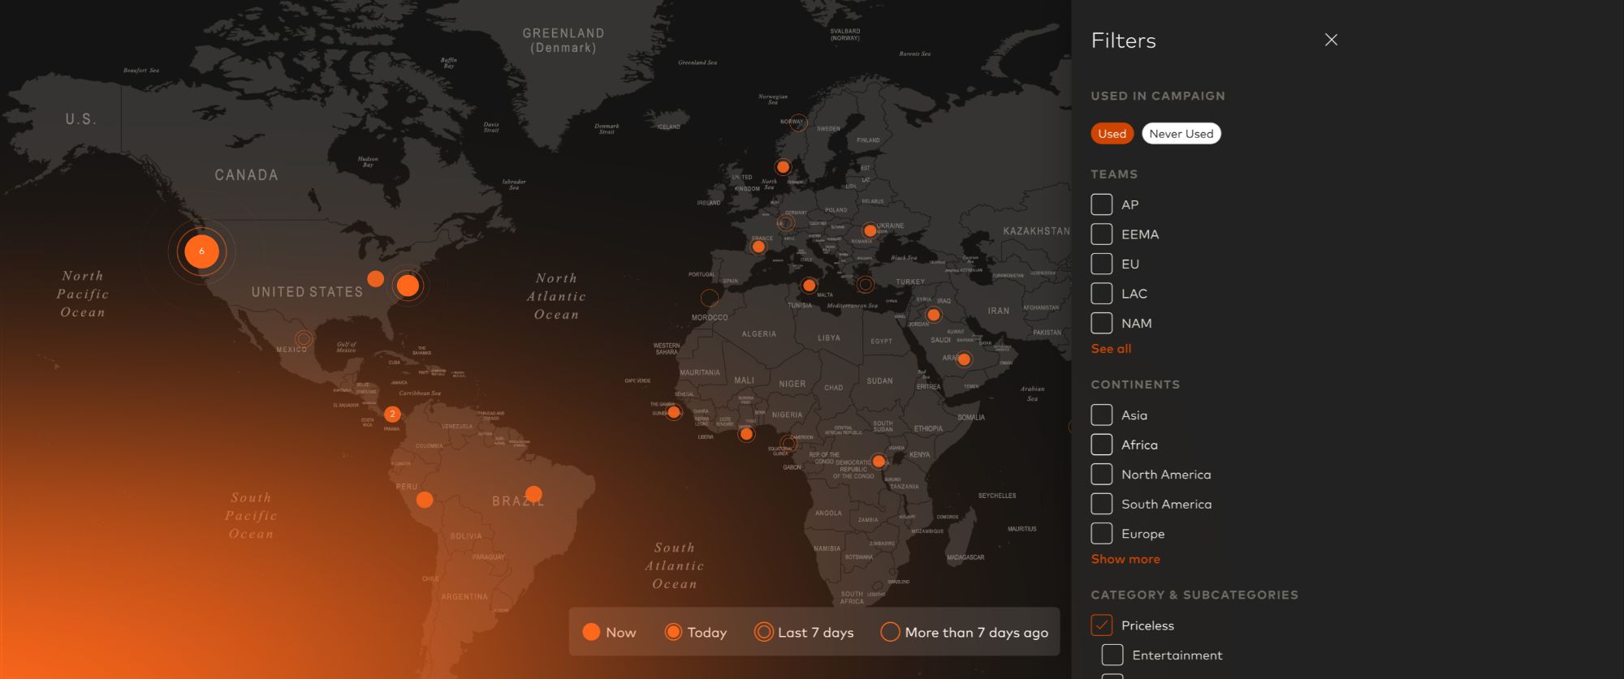Expand teams list with See all
The height and width of the screenshot is (679, 1624).
point(1111,349)
